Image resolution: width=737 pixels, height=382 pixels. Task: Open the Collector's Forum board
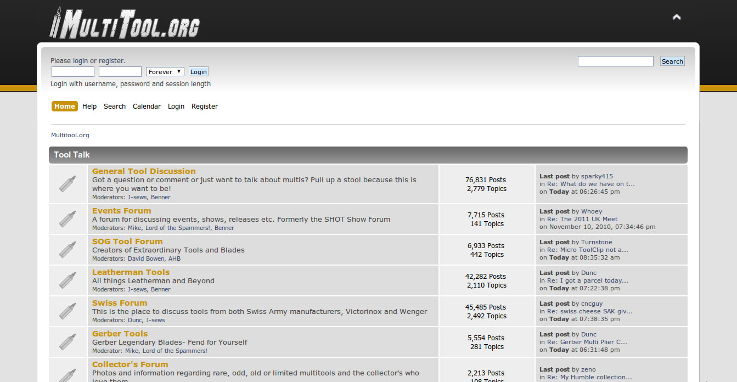click(x=130, y=364)
